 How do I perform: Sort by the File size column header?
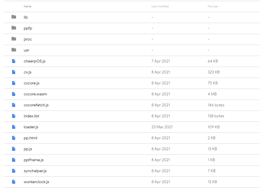point(212,6)
